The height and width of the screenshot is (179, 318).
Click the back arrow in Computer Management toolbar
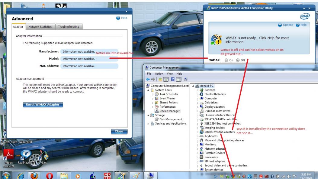tap(148, 80)
